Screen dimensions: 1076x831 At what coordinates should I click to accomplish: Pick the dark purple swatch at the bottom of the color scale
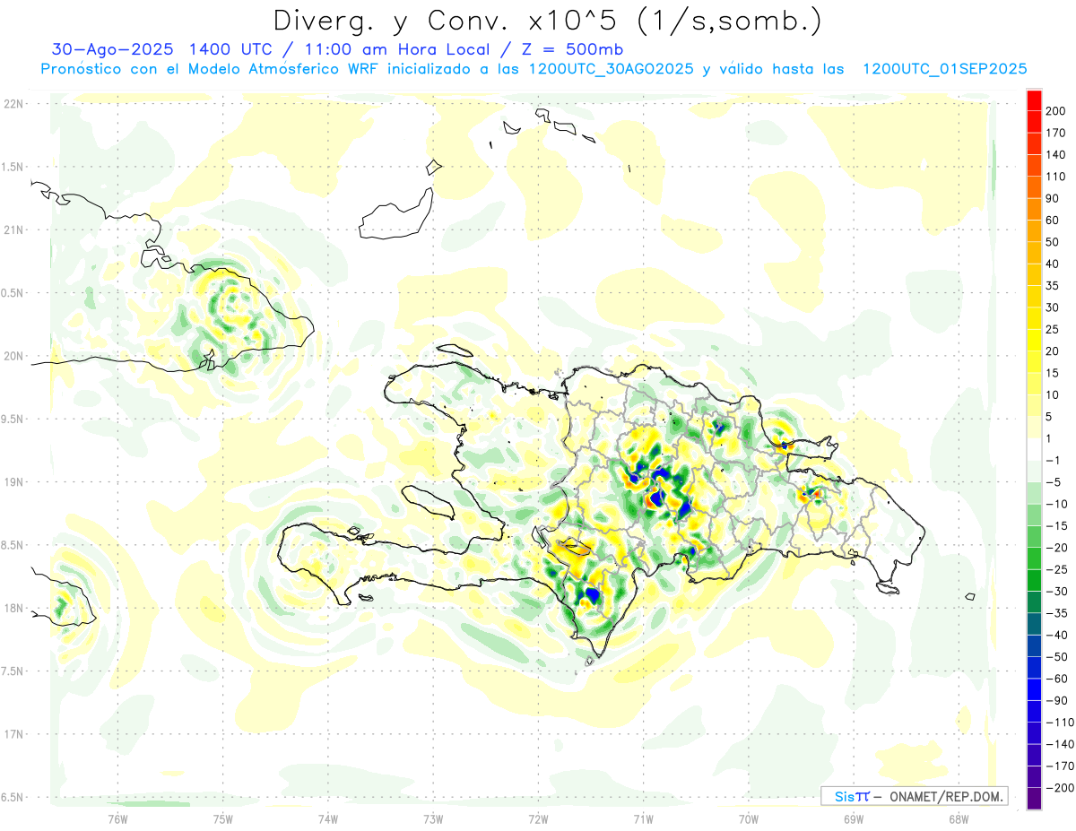pyautogui.click(x=1034, y=799)
